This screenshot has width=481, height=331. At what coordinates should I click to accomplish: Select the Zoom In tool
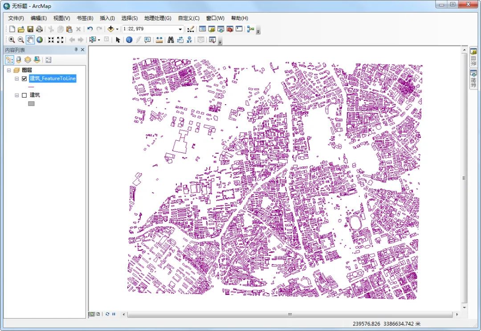pyautogui.click(x=12, y=40)
